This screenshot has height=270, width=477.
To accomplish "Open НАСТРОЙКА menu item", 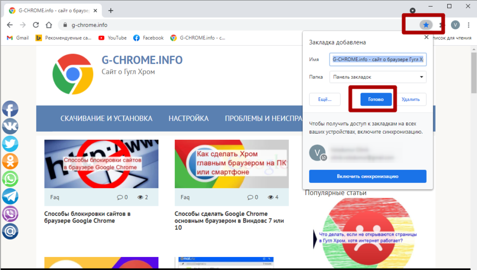I will 189,119.
